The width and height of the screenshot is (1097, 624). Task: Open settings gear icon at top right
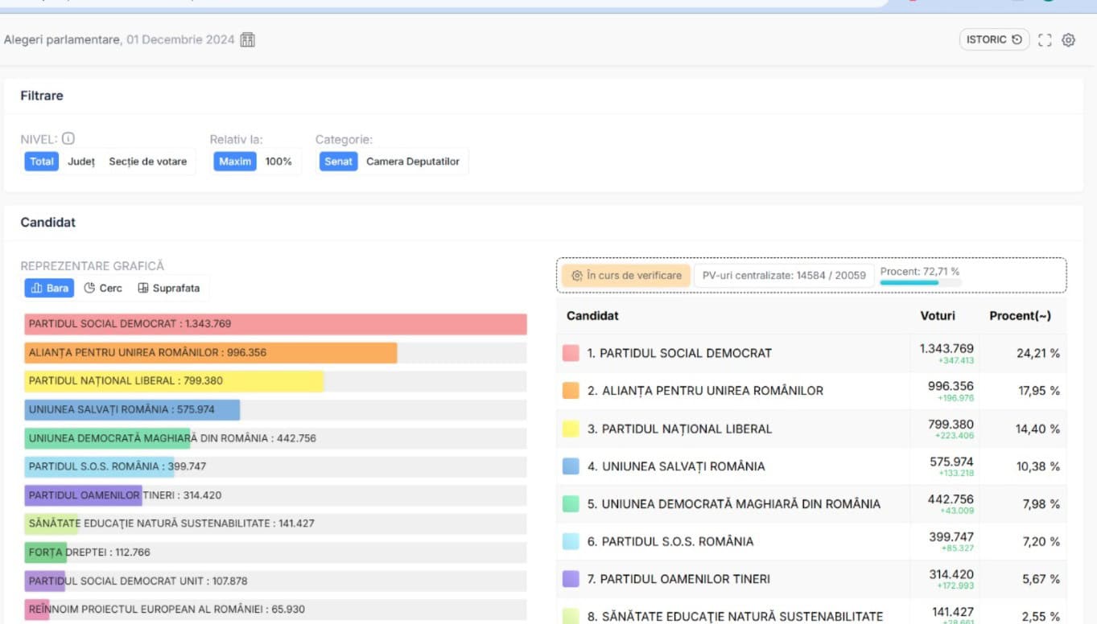tap(1068, 39)
